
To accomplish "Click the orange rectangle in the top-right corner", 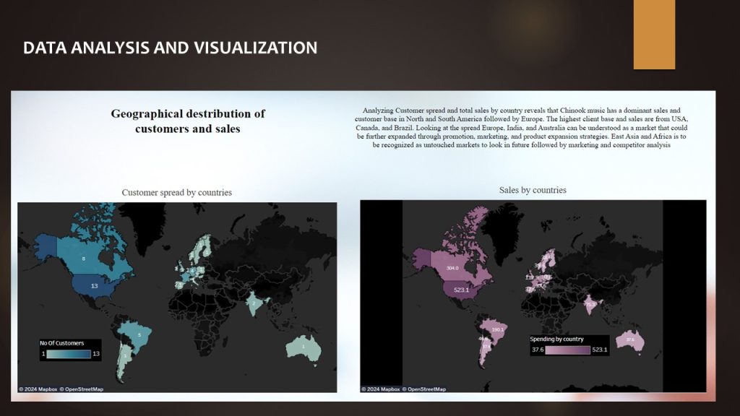I will pos(654,35).
